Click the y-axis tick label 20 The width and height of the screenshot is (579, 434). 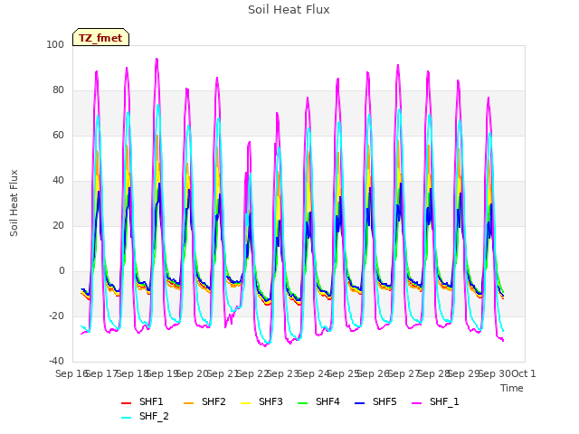click(58, 225)
